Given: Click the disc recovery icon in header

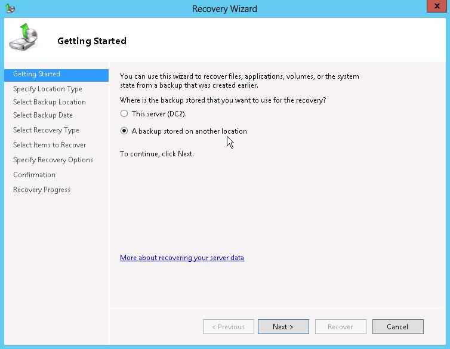Looking at the screenshot, I should [22, 38].
